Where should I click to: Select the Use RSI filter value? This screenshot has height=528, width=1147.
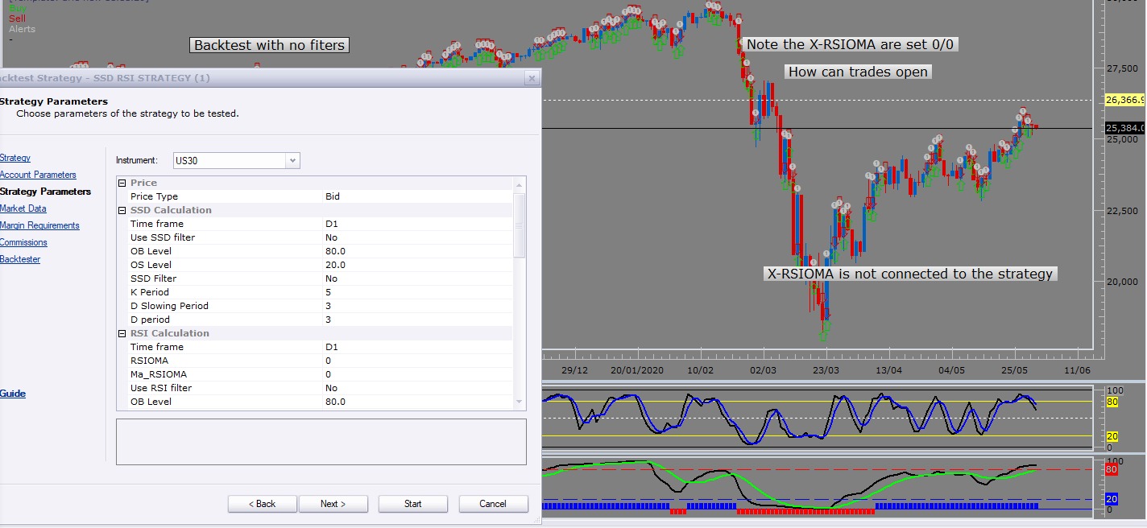[x=417, y=388]
